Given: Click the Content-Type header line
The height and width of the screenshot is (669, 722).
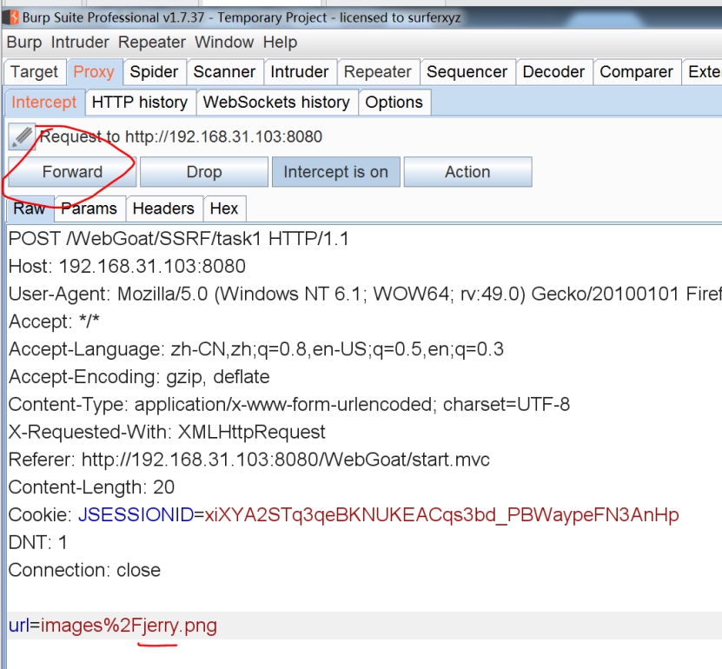Looking at the screenshot, I should pos(289,405).
